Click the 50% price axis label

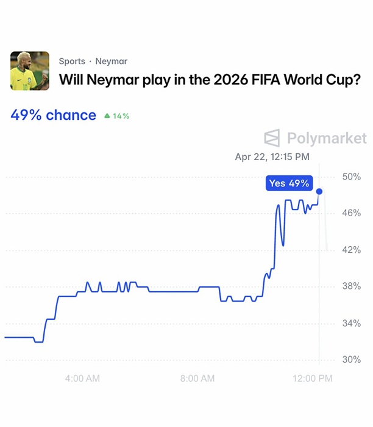click(x=351, y=177)
